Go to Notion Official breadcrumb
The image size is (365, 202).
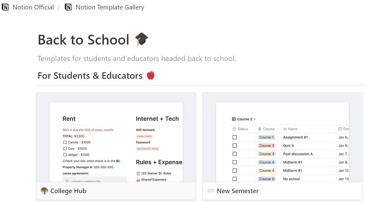(33, 7)
